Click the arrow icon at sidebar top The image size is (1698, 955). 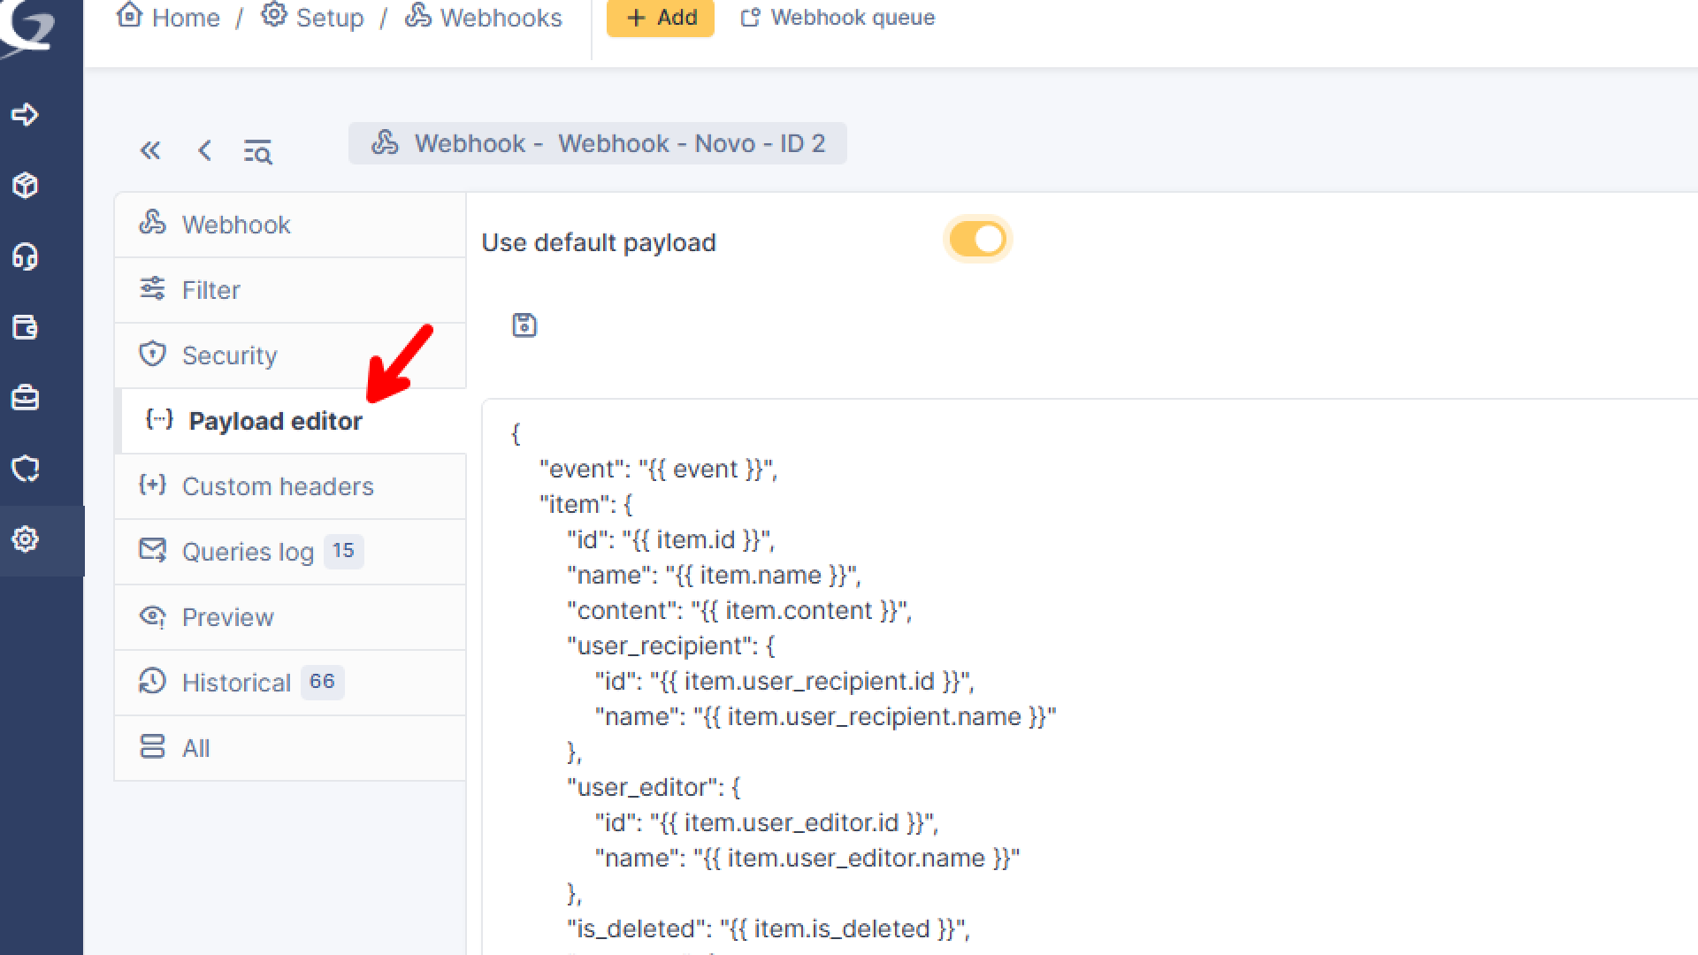tap(26, 115)
